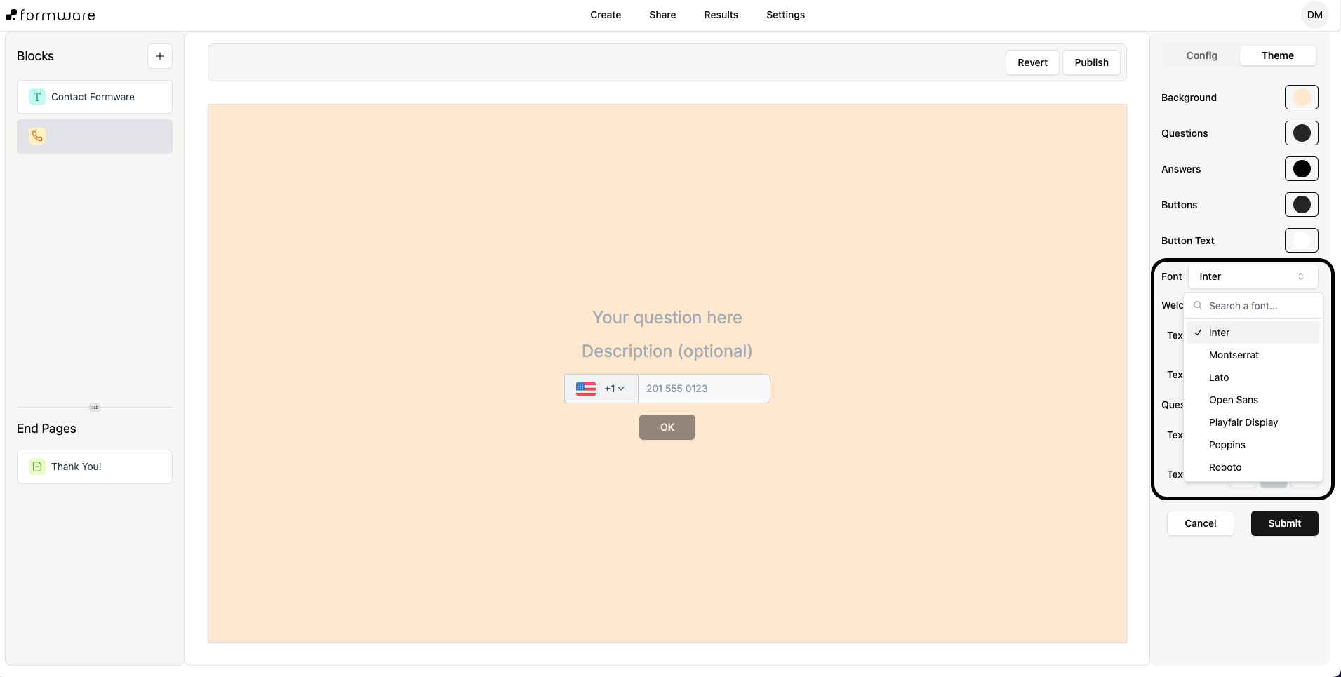Open the Create menu
Screen dimensions: 1341x677
pos(606,15)
